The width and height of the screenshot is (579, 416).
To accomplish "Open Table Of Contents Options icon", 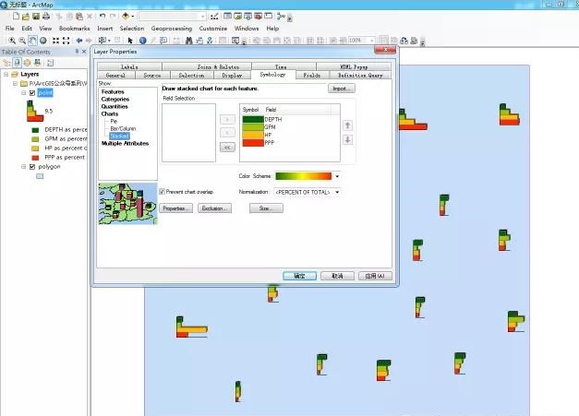I will pyautogui.click(x=50, y=63).
